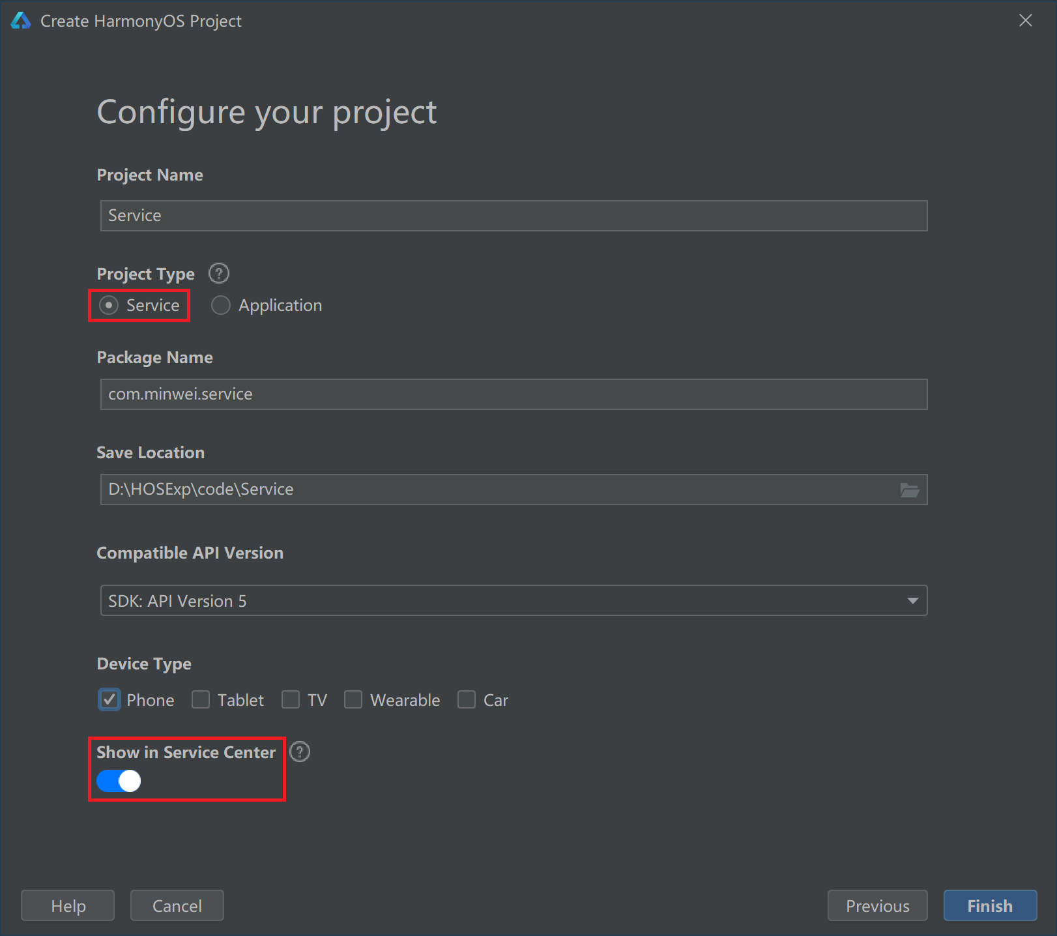Click the Show in Service Center label

[x=186, y=752]
